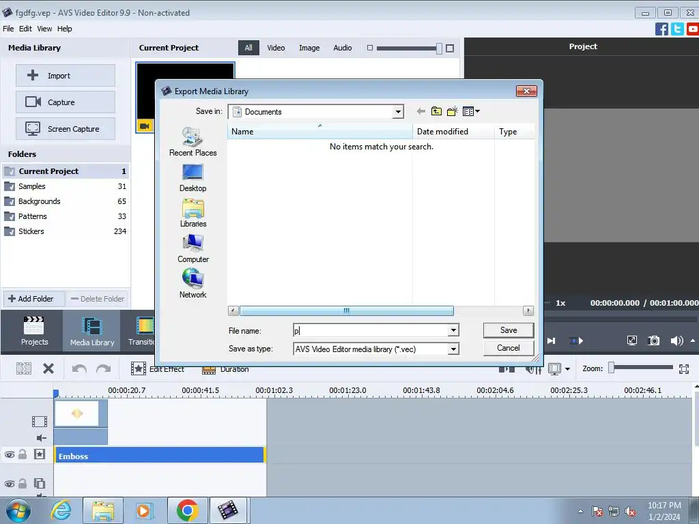Open the Patterns folder
The width and height of the screenshot is (699, 524).
65,216
